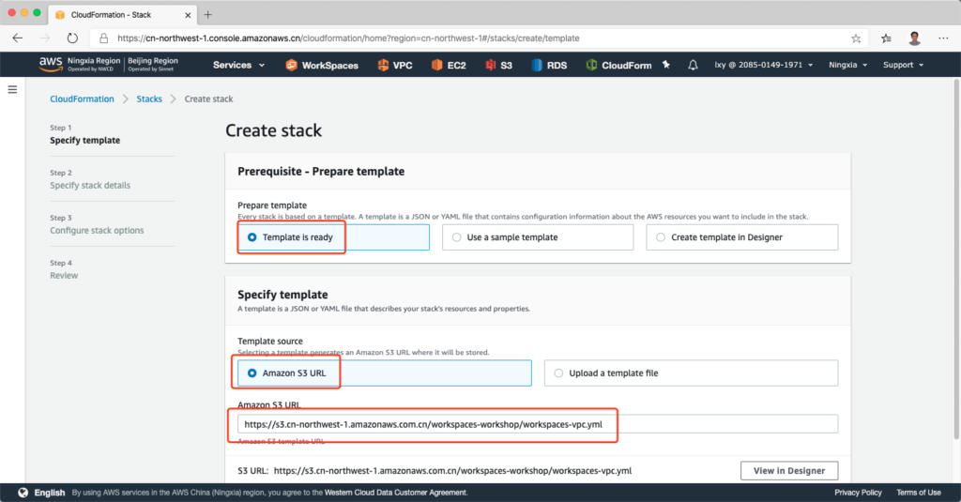This screenshot has height=502, width=961.
Task: Expand the Services dropdown menu
Action: click(x=238, y=65)
